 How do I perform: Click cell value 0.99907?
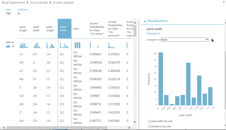[x=95, y=96]
